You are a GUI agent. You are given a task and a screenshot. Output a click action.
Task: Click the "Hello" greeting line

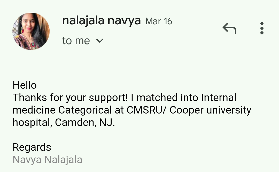(25, 85)
